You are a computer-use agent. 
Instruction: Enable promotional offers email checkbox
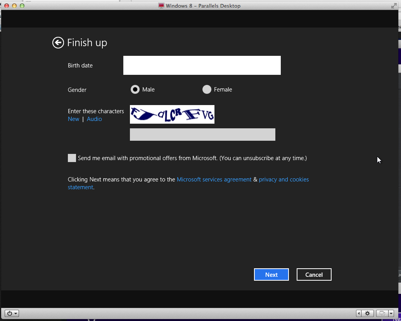(72, 158)
